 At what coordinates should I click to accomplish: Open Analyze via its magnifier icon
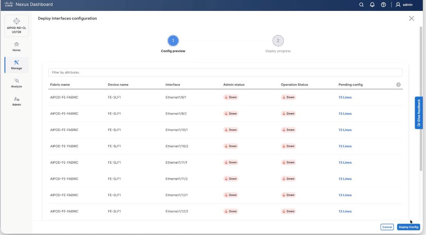click(16, 81)
